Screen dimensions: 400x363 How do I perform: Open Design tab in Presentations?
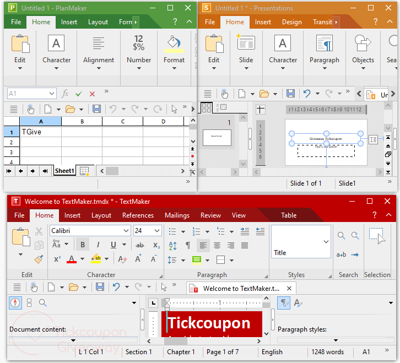(x=292, y=22)
